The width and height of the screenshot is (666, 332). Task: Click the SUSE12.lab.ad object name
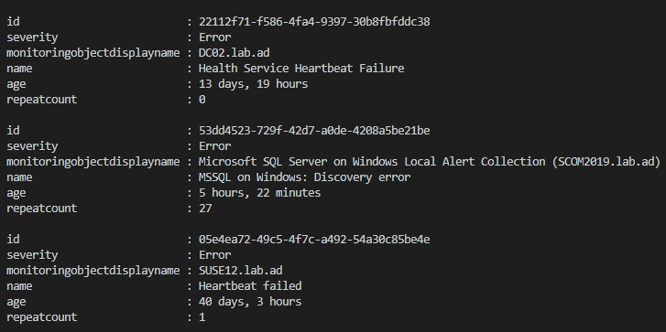[240, 271]
